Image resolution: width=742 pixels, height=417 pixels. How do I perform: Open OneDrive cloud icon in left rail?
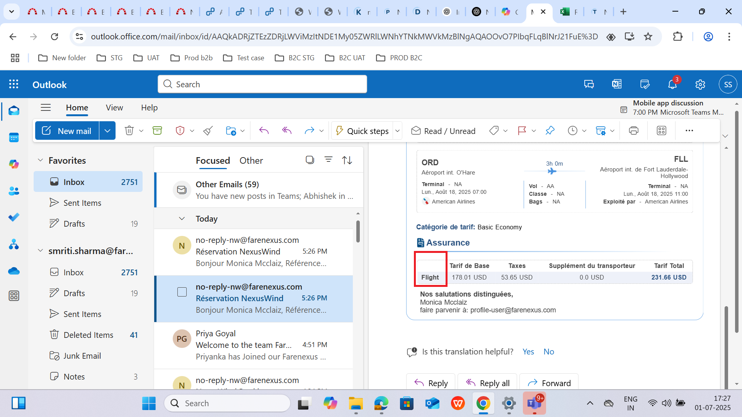coord(14,271)
